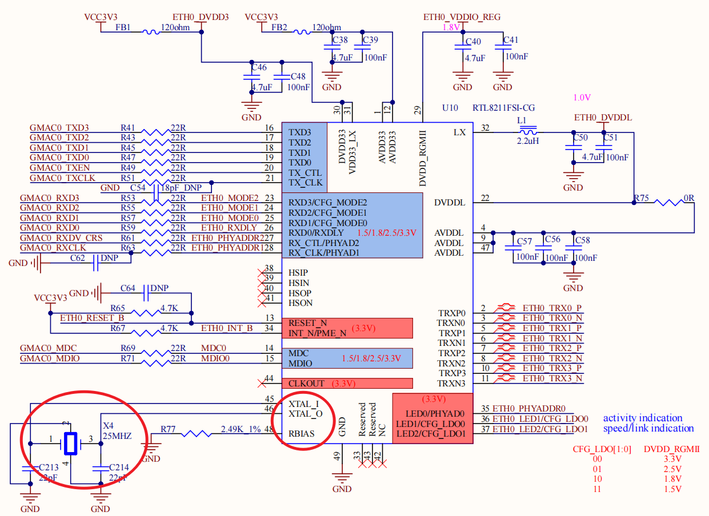
Task: Click the ETH0_DVDD3 power label
Action: point(200,17)
